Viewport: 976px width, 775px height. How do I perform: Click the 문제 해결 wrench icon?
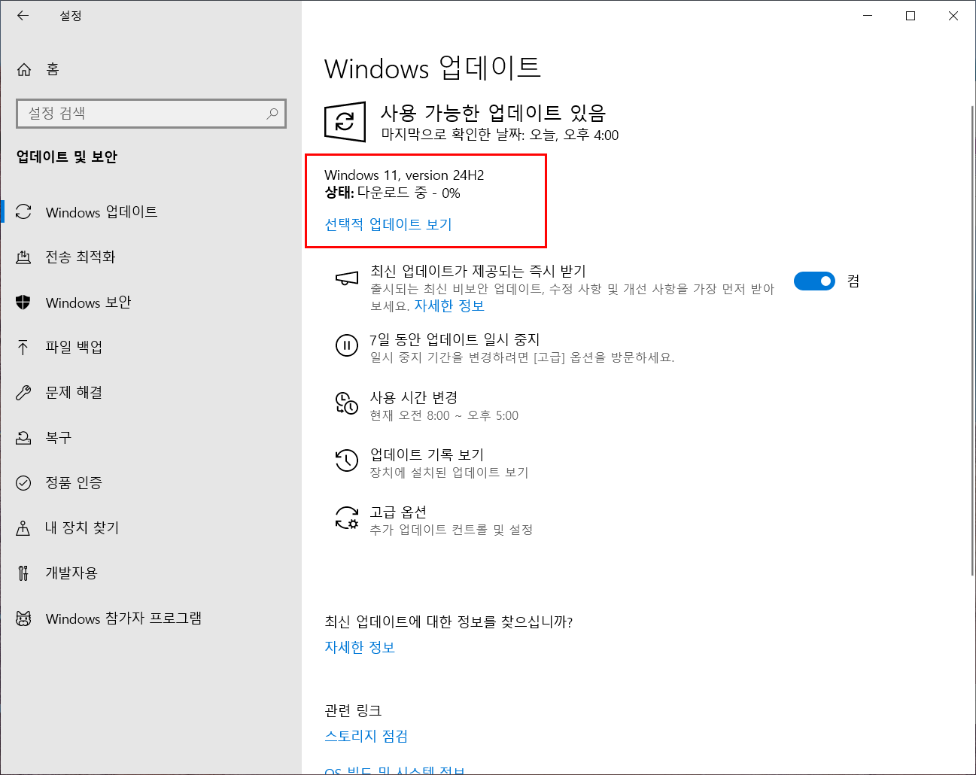click(x=23, y=392)
